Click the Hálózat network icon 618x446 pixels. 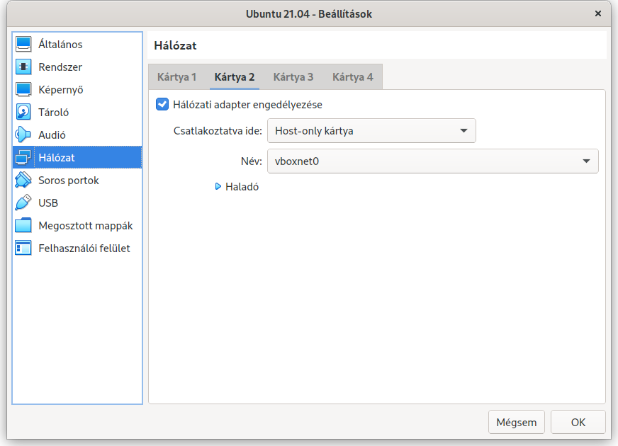(23, 157)
